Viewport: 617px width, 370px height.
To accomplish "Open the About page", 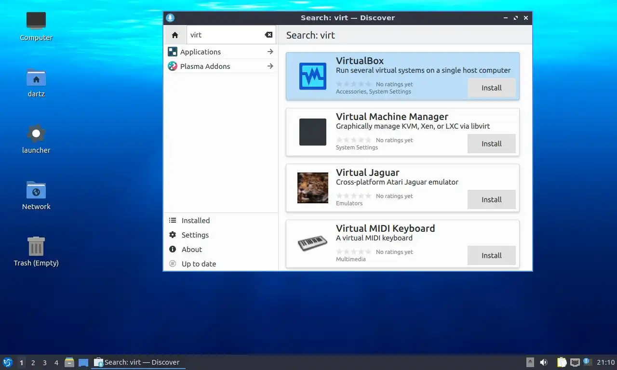I will [221, 249].
